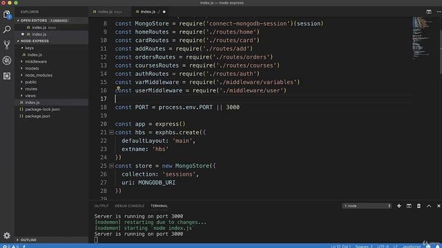Collapse the Open Editors section

[x=18, y=21]
